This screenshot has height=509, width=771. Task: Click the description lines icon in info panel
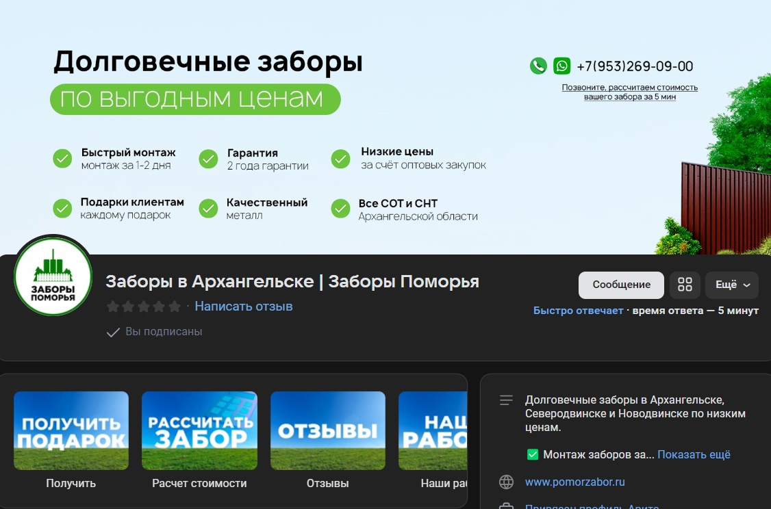point(506,400)
